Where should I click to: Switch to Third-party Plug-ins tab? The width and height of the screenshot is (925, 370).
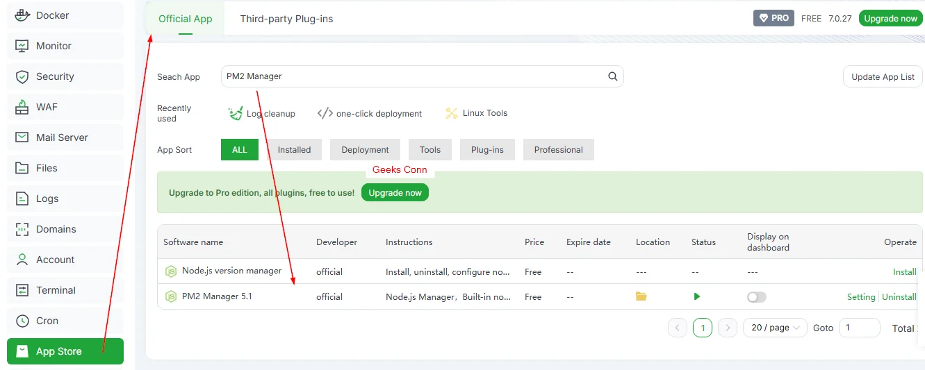[x=286, y=19]
